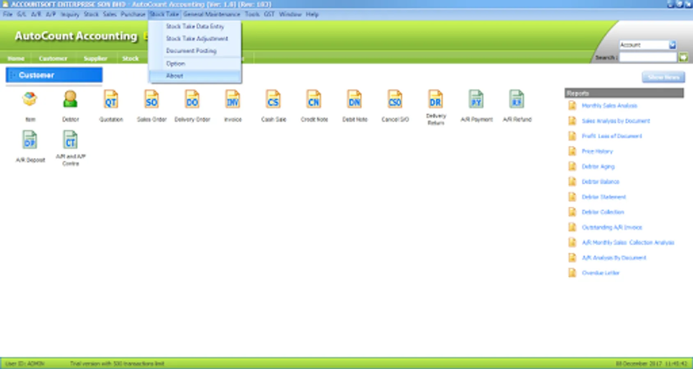Switch to the Supplier tab

95,58
